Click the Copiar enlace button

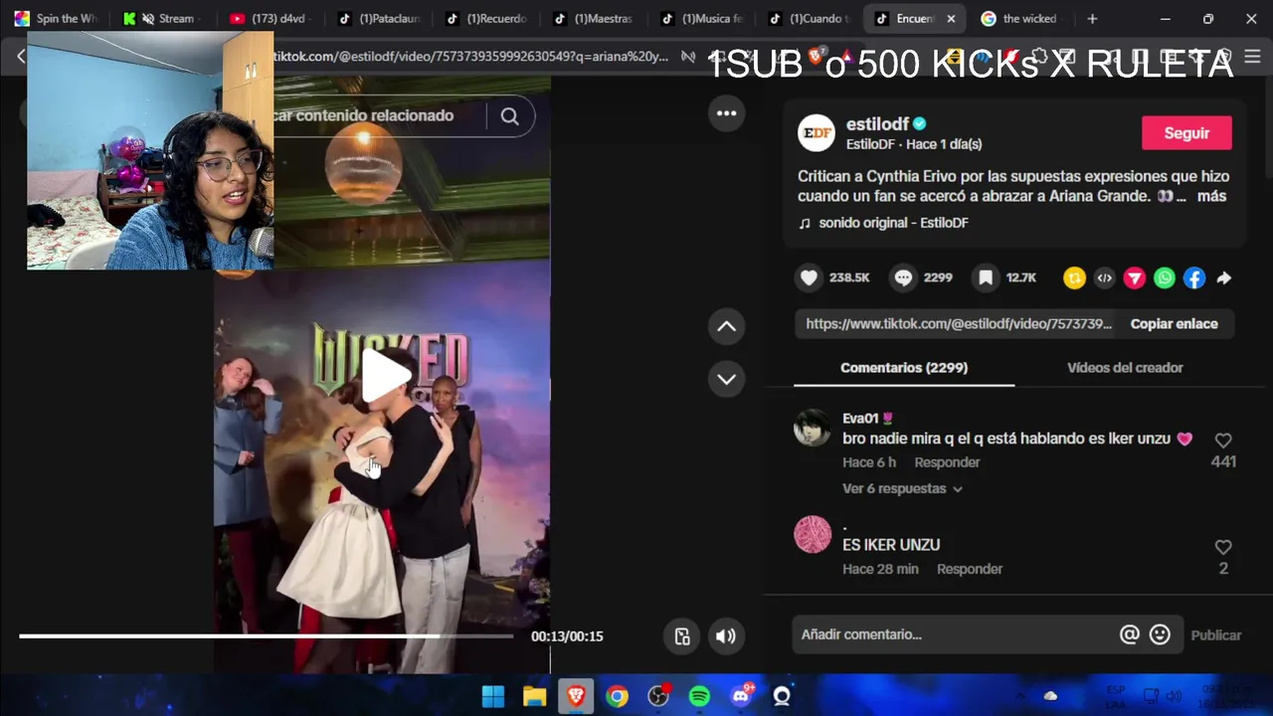pos(1174,324)
